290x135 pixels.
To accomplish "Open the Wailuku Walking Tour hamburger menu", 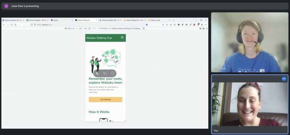I will 122,37.
